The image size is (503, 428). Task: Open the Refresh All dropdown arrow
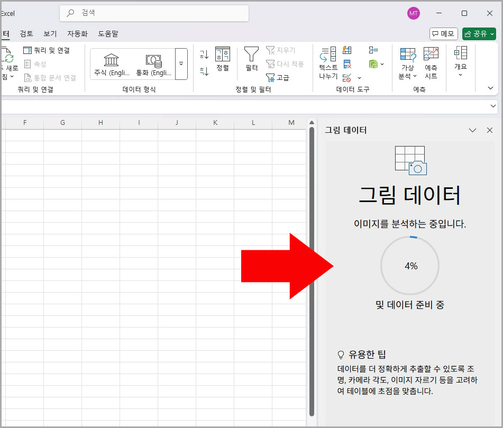tap(12, 77)
